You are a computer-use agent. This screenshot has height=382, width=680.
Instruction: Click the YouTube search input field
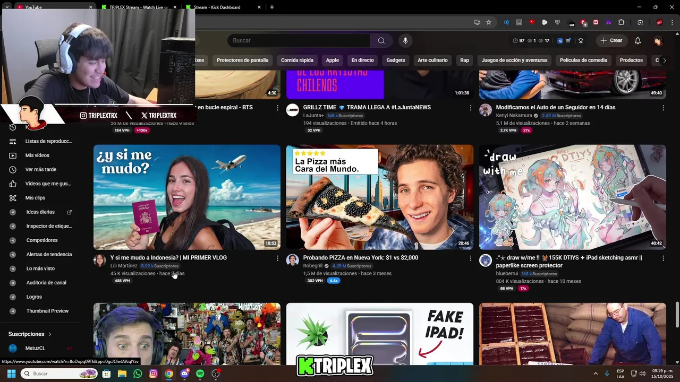(x=299, y=40)
